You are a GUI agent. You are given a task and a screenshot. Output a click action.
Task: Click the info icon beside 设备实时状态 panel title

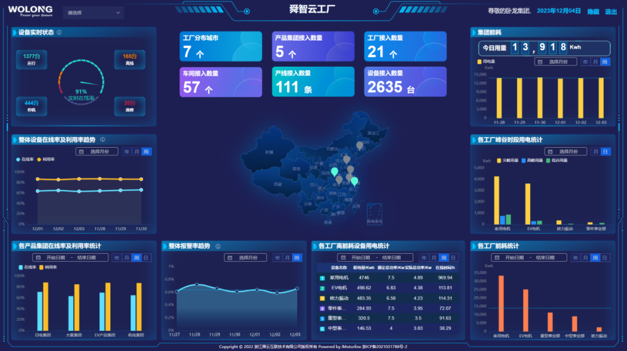tap(60, 32)
